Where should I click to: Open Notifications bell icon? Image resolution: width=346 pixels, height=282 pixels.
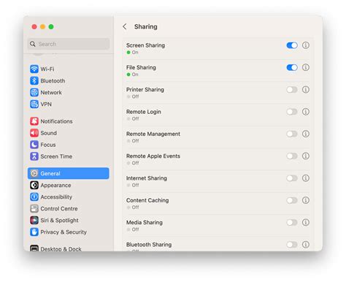pos(34,121)
